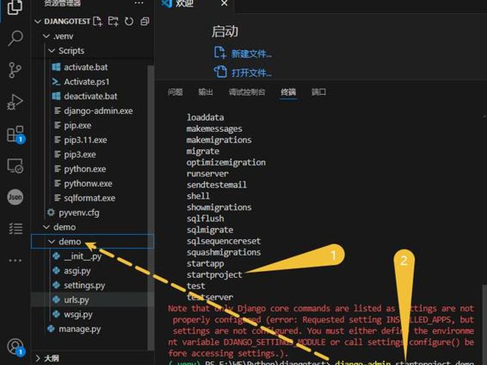
Task: Open the Accounts menu icon
Action: pos(16,347)
